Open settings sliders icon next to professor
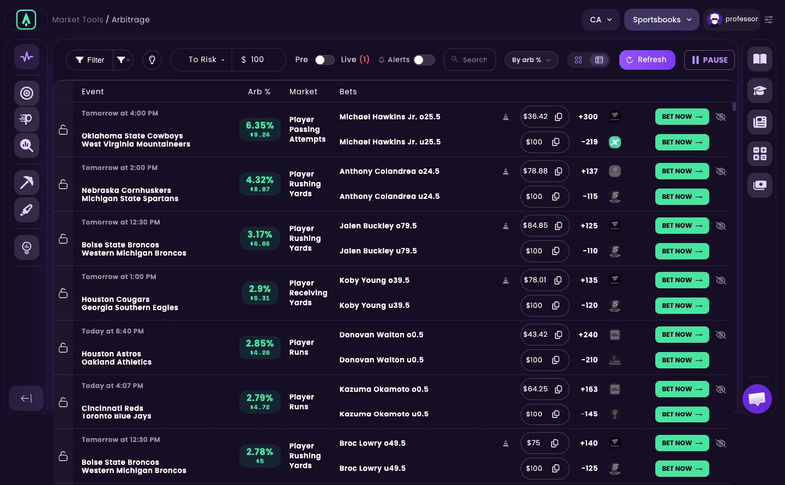 click(769, 20)
